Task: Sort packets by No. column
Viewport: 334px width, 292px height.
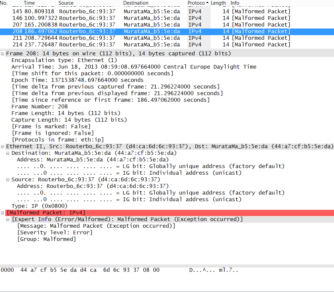Action: point(11,3)
